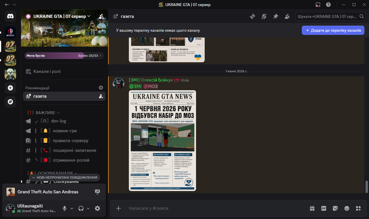This screenshot has height=219, width=369.
Task: Toggle the member list icon
Action: point(287,16)
